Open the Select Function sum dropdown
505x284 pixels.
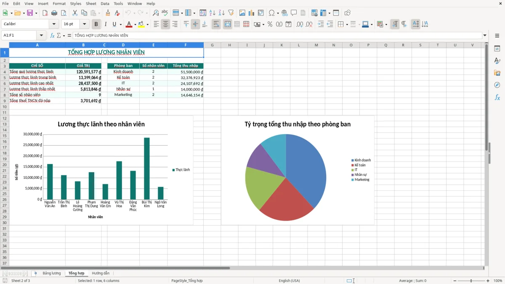64,35
